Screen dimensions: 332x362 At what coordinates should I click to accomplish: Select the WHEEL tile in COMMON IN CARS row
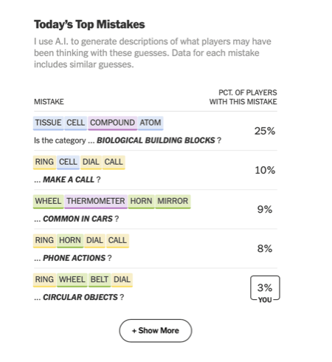pyautogui.click(x=48, y=202)
